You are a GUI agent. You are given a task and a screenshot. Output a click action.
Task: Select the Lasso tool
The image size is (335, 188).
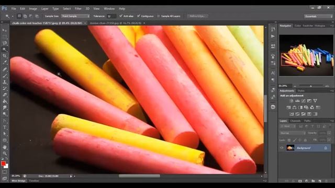tap(5, 43)
